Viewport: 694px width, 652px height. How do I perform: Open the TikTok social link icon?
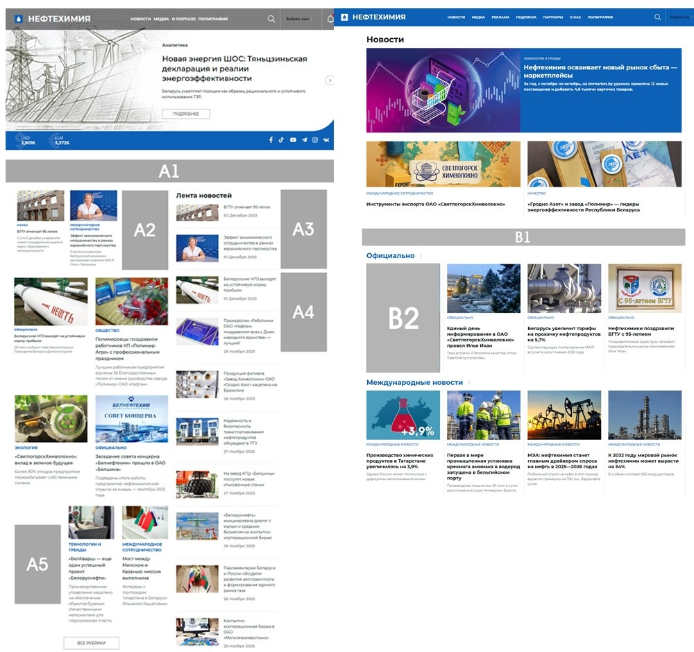282,140
